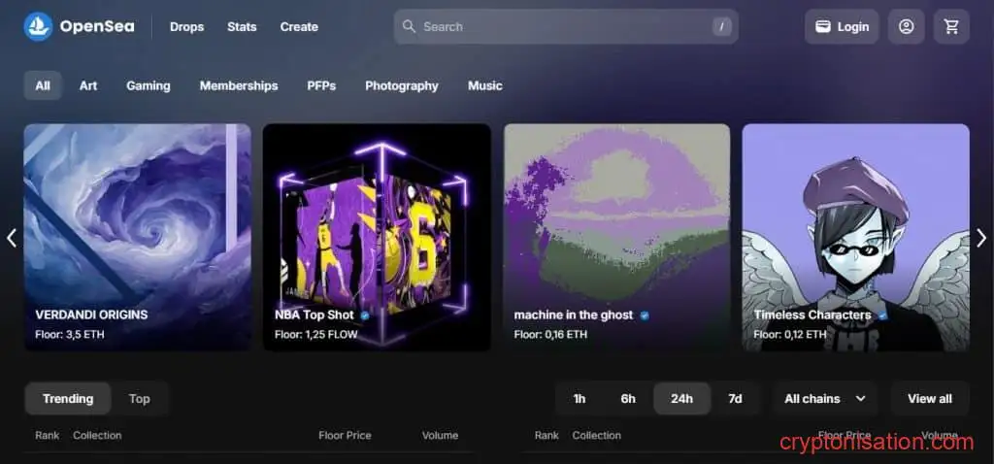The image size is (994, 464).
Task: Click the slash shortcut badge in search
Action: click(x=721, y=26)
